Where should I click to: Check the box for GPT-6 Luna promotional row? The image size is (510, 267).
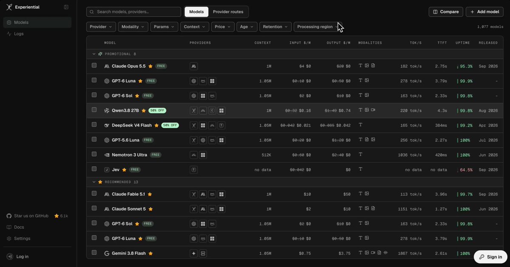94,80
